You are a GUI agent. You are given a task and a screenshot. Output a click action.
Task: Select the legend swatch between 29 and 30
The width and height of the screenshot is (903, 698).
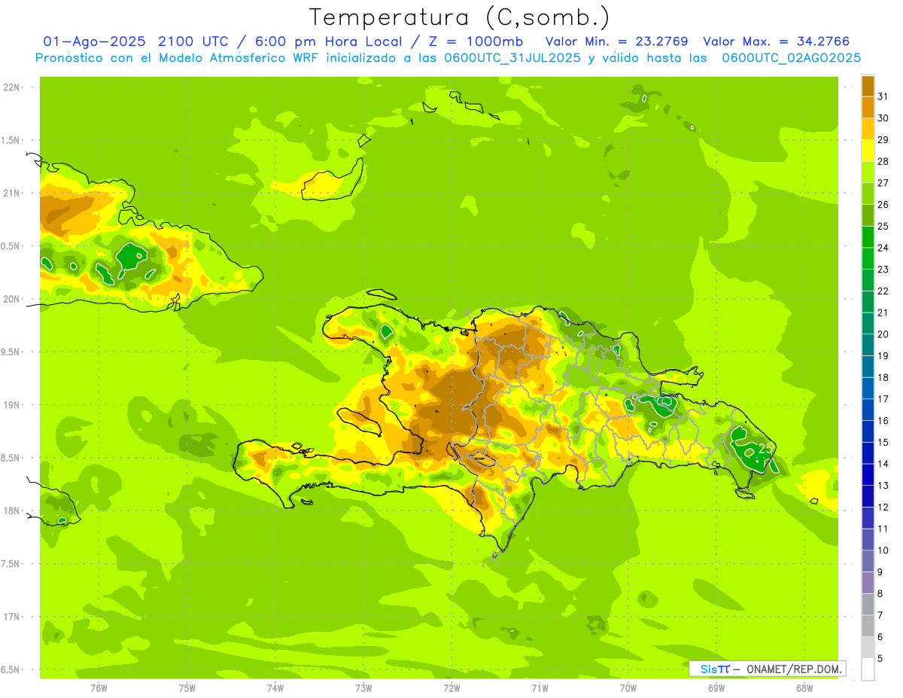[868, 130]
